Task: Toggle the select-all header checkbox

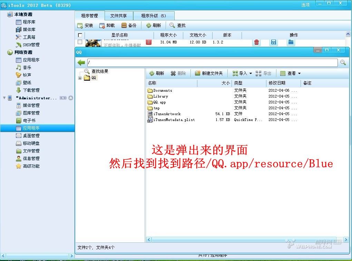Action: pyautogui.click(x=80, y=35)
